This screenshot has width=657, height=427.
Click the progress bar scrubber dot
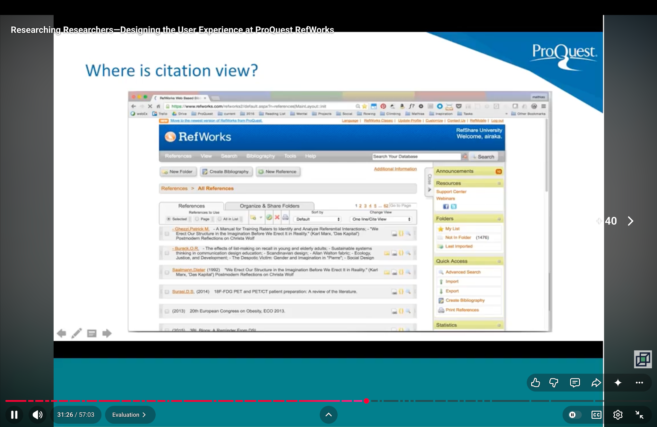pyautogui.click(x=366, y=401)
